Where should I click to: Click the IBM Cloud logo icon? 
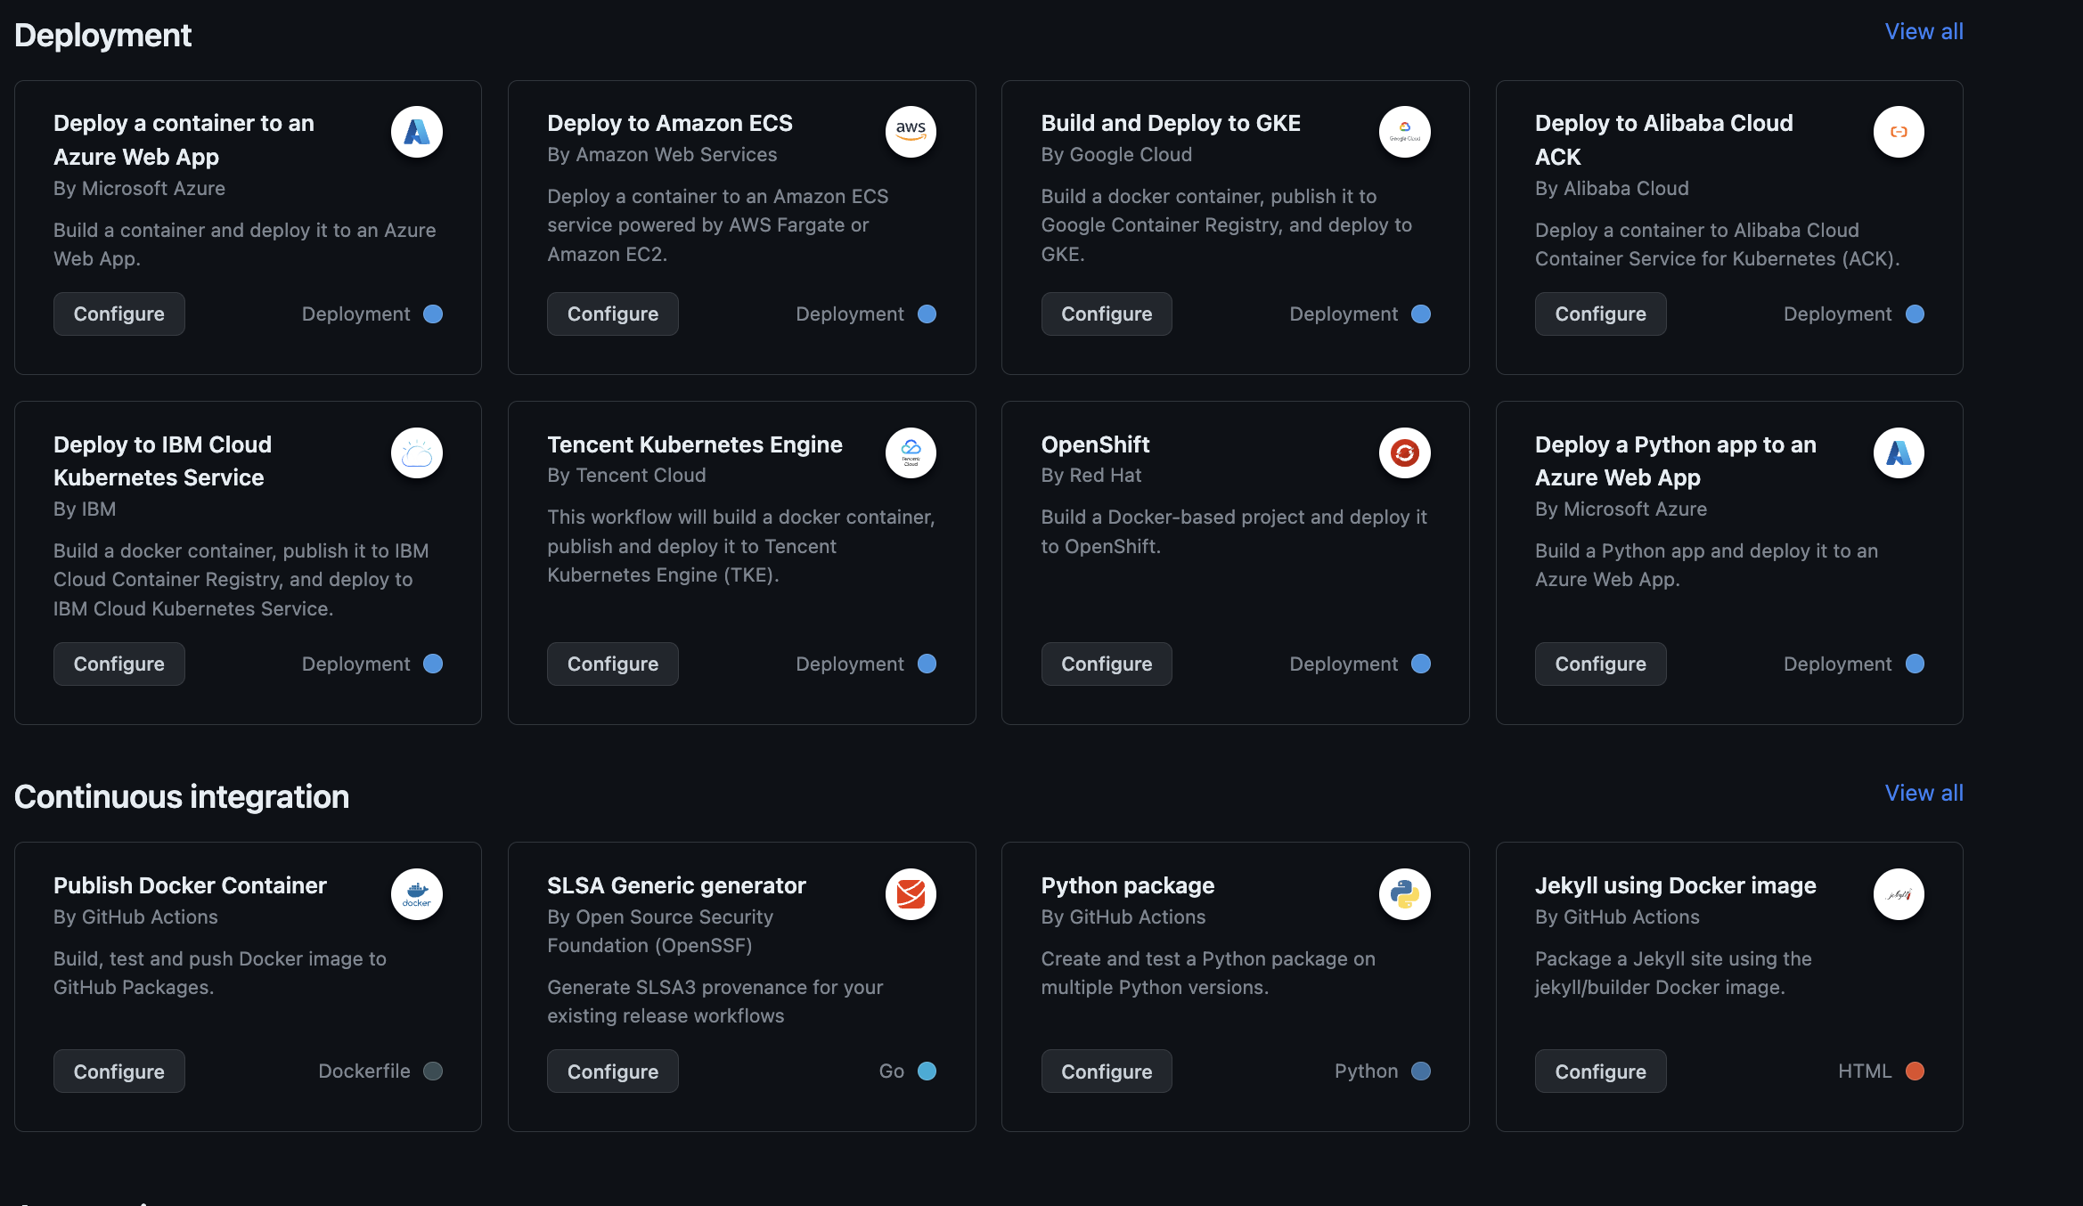pyautogui.click(x=416, y=453)
